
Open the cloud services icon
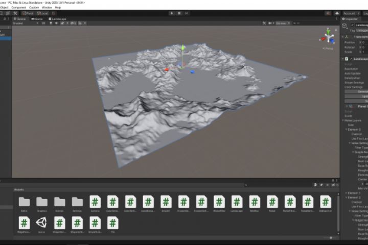[337, 13]
